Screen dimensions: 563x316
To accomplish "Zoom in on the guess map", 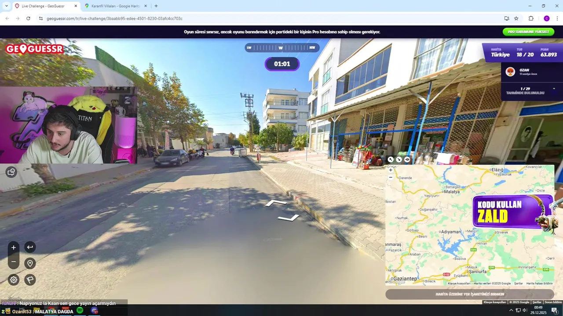I will (391, 170).
